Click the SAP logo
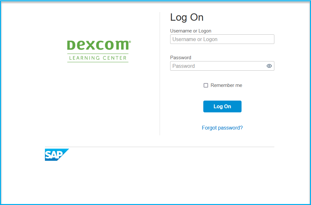The width and height of the screenshot is (311, 205). (x=57, y=155)
